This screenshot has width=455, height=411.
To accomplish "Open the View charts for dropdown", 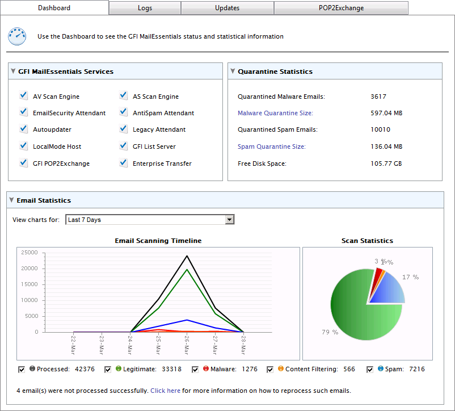I will pyautogui.click(x=150, y=220).
